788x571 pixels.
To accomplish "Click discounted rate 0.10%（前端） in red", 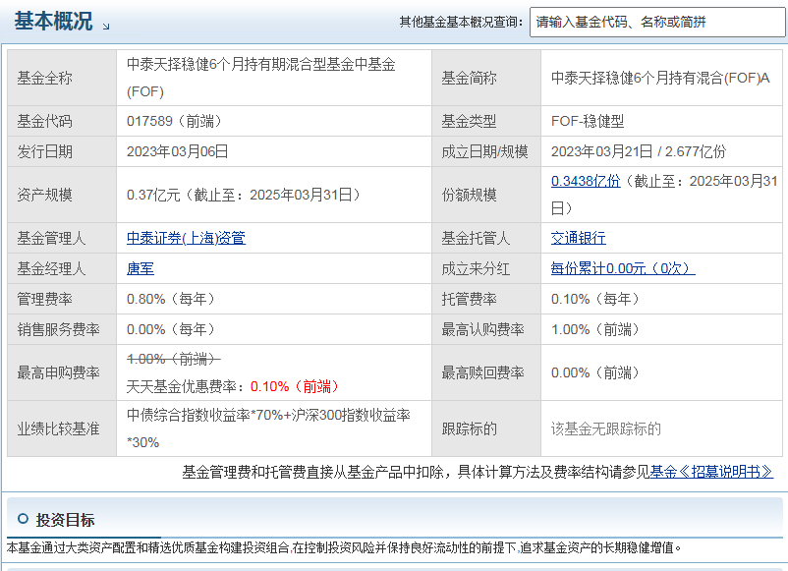I will click(x=296, y=386).
